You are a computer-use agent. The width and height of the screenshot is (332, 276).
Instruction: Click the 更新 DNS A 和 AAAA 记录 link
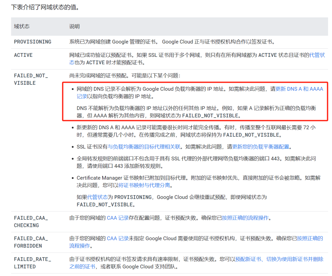[299, 89]
